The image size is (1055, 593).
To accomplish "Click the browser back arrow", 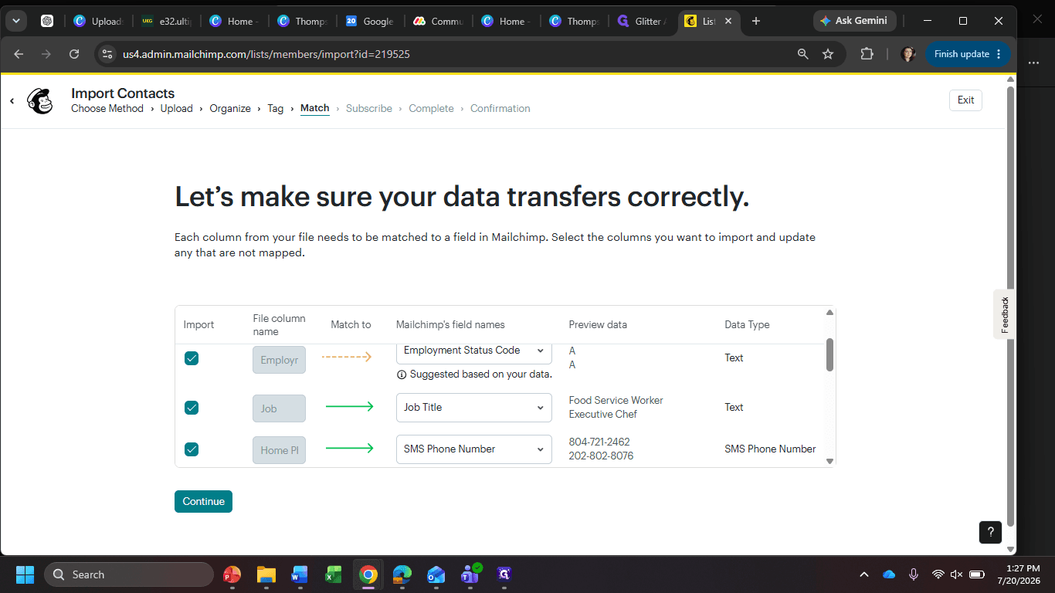I will click(x=19, y=54).
